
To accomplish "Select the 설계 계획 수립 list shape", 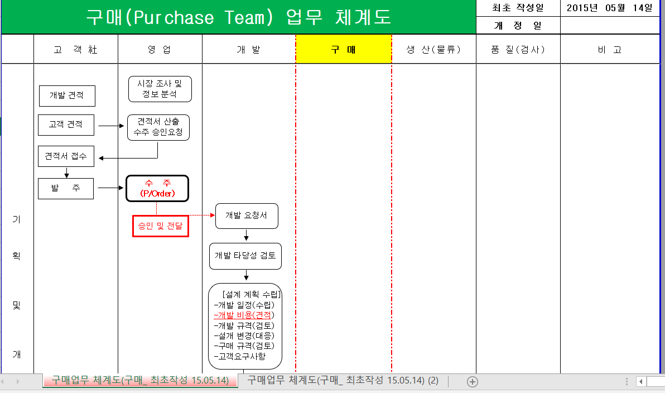I will tap(245, 326).
